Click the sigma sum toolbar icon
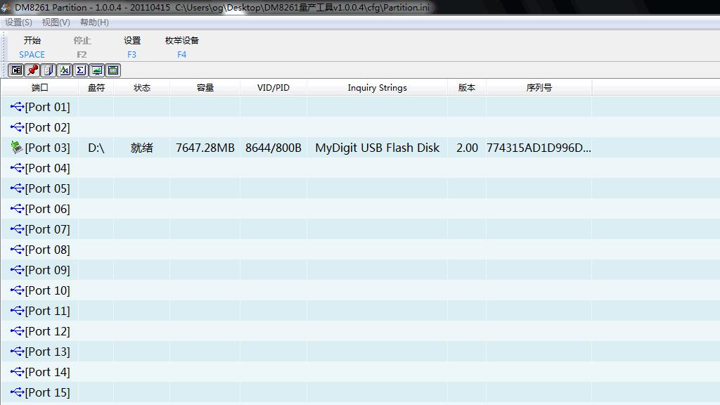 (x=81, y=70)
